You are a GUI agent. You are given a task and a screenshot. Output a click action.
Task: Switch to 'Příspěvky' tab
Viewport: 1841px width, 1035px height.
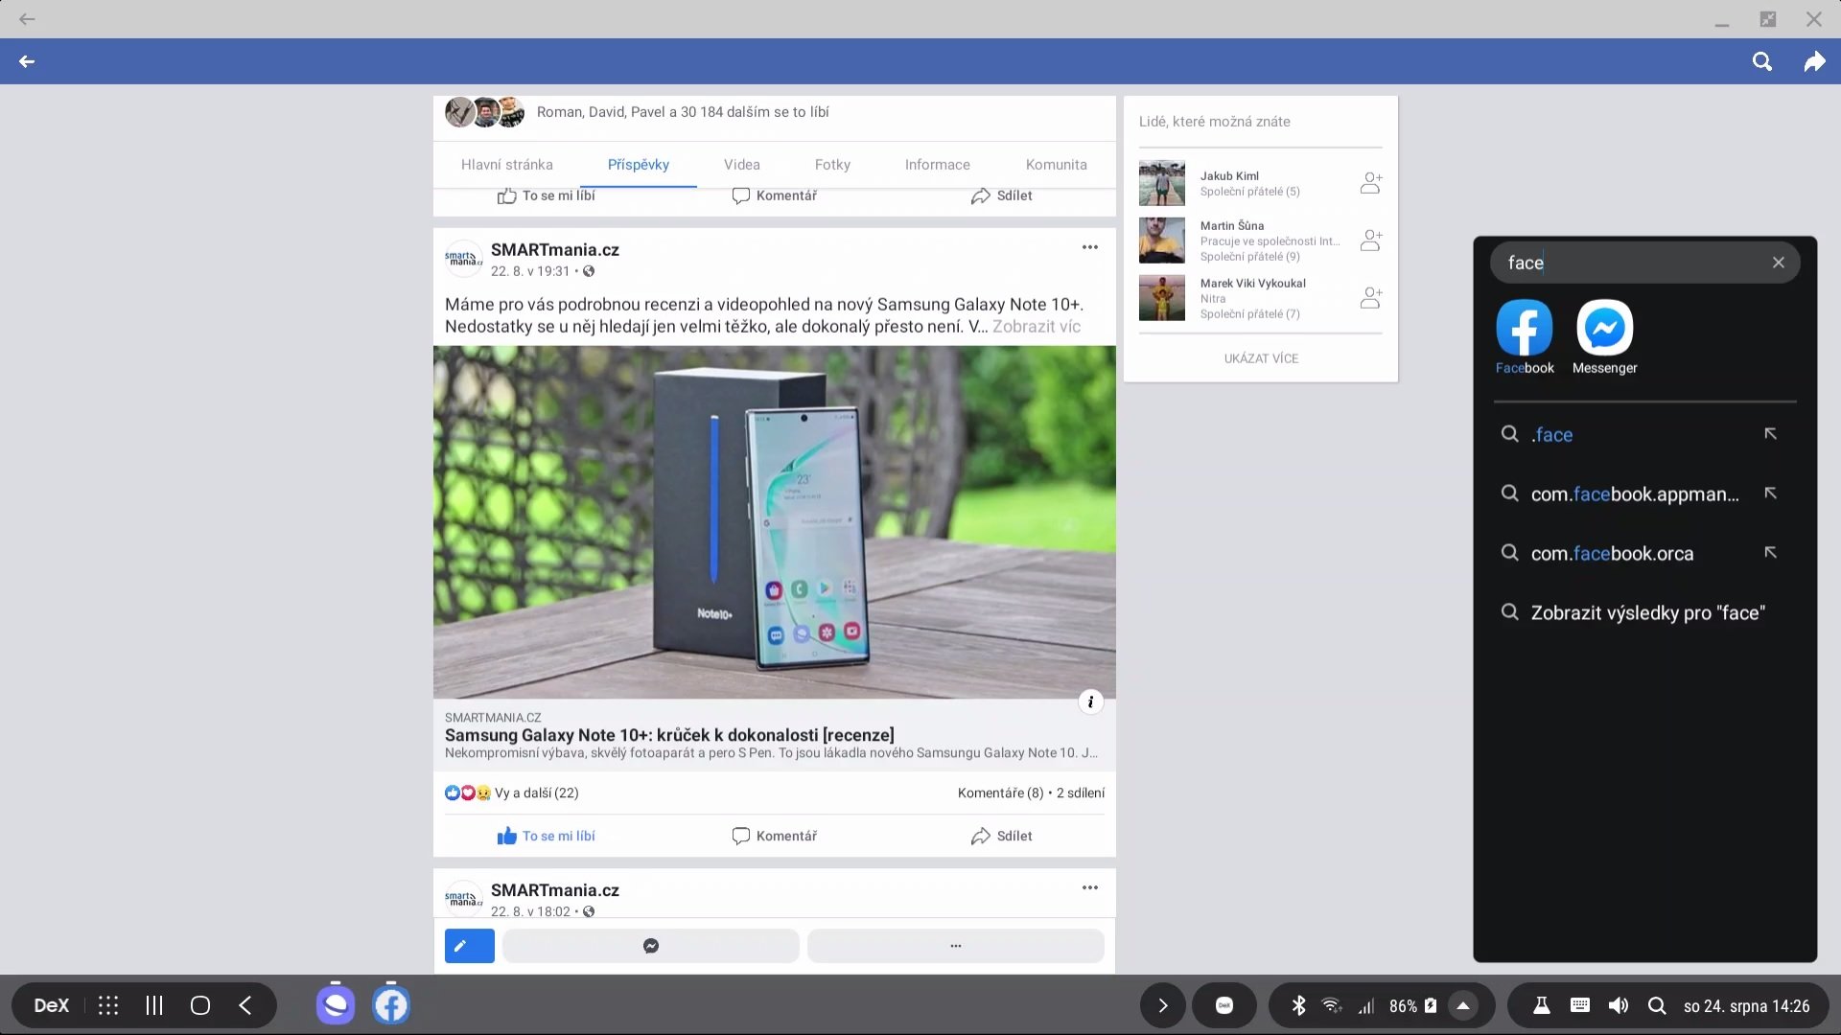(639, 165)
